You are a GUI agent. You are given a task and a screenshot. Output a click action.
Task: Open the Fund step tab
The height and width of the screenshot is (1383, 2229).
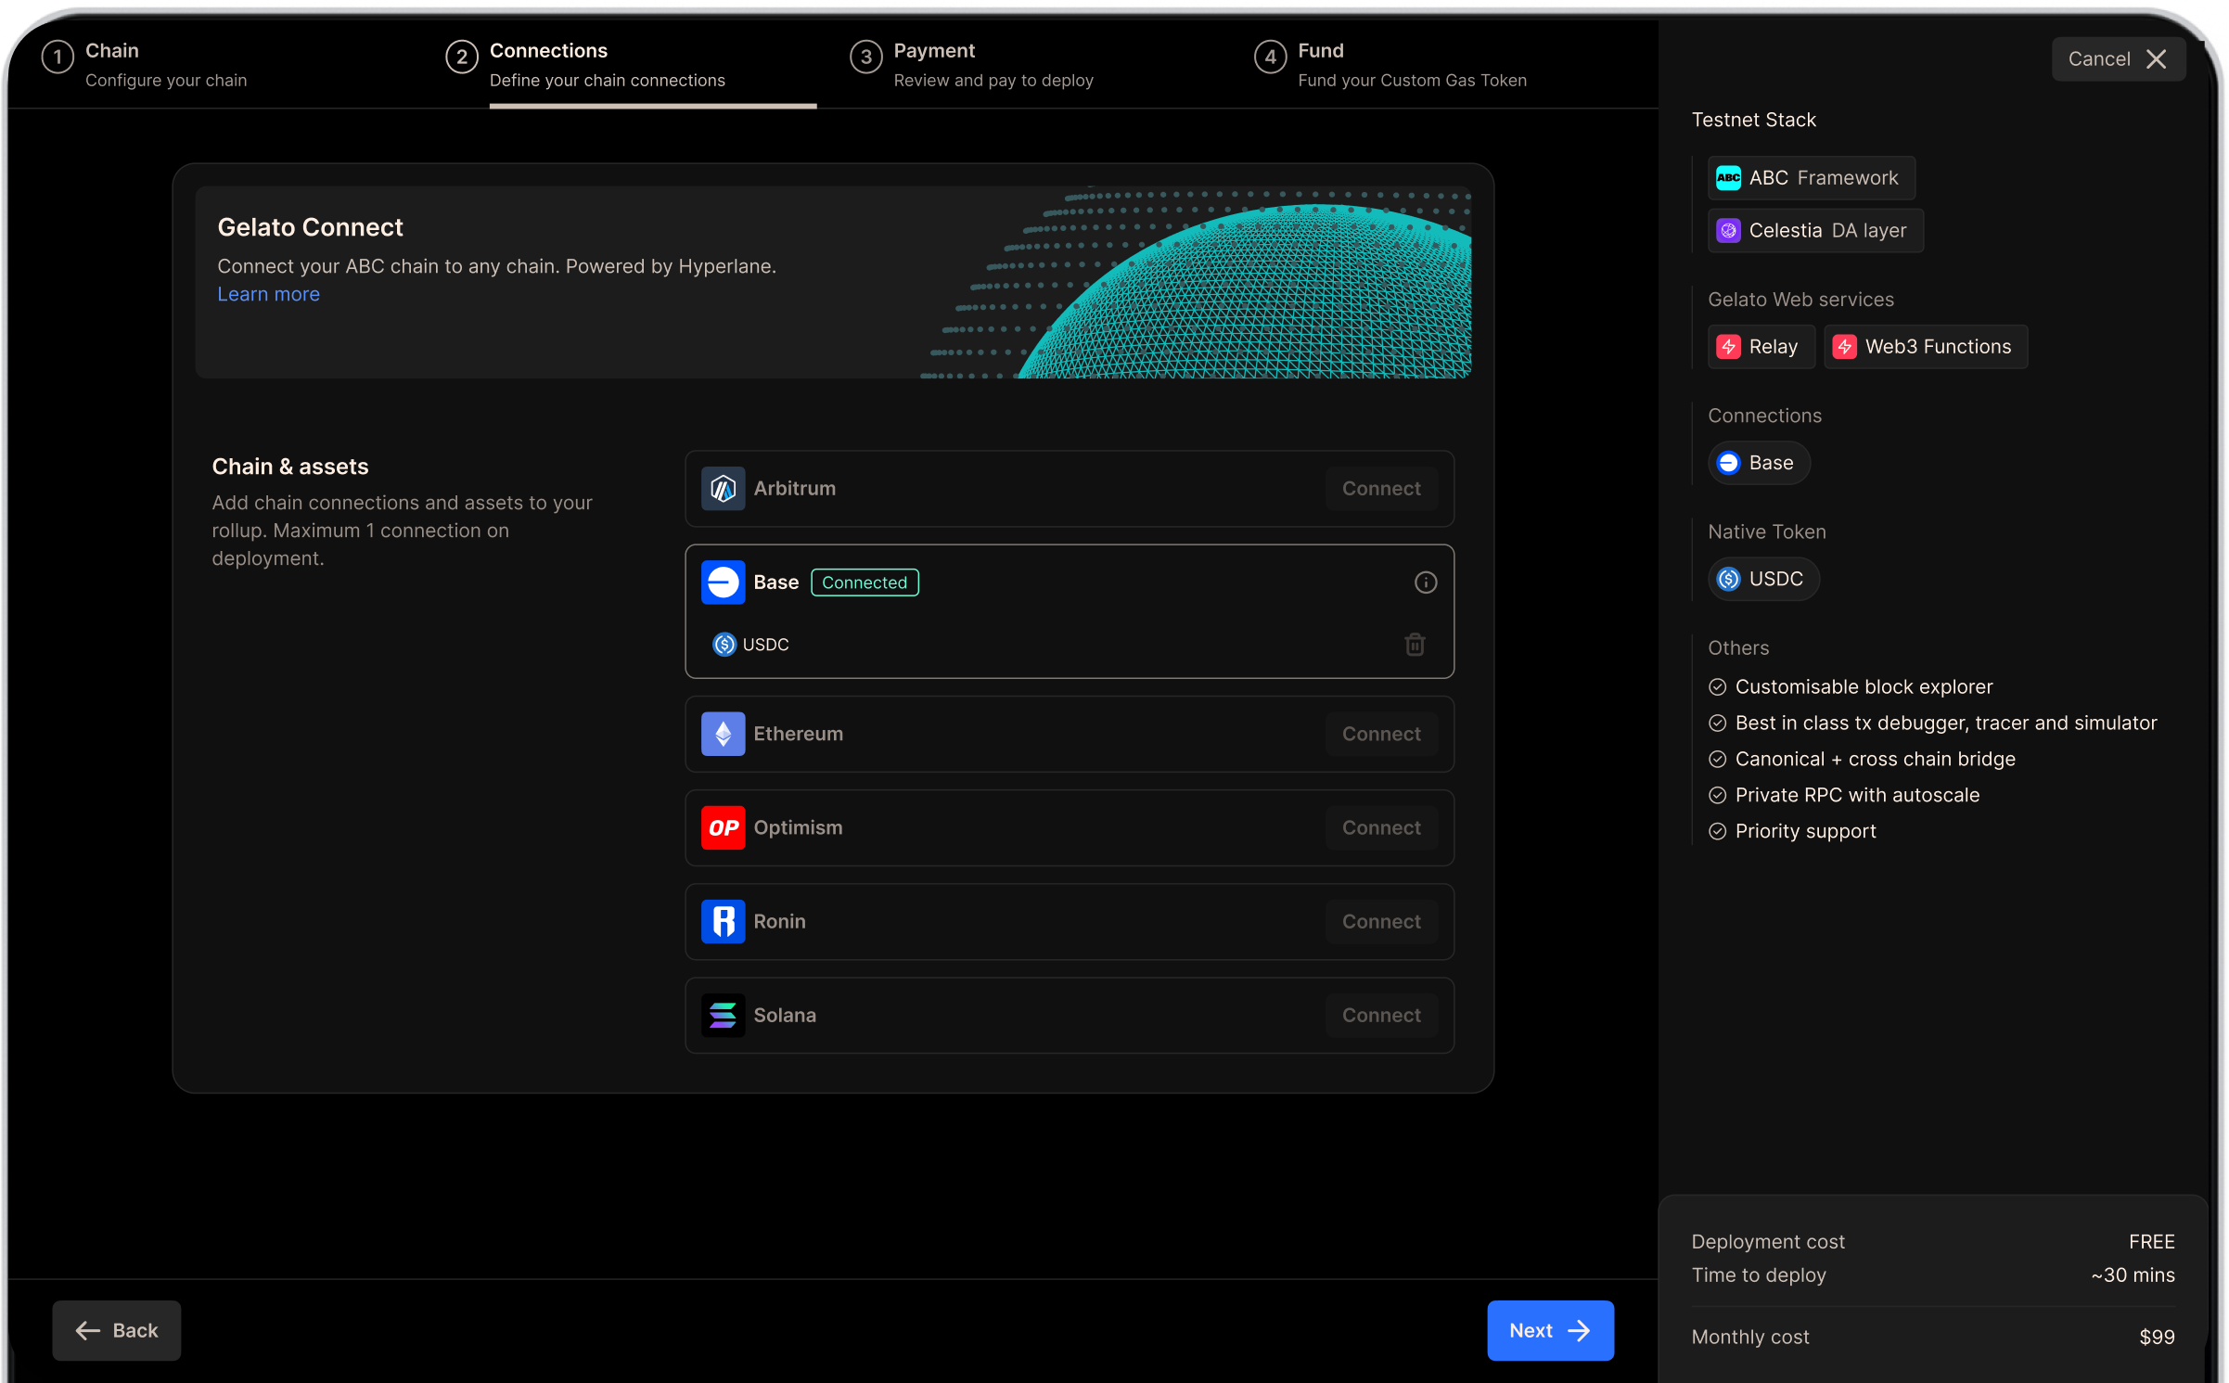pyautogui.click(x=1390, y=65)
